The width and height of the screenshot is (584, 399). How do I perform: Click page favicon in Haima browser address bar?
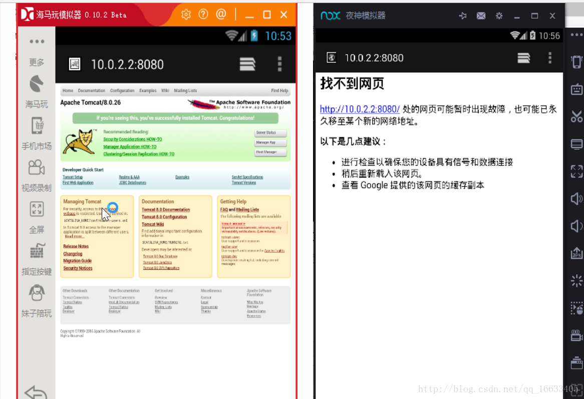click(x=75, y=64)
